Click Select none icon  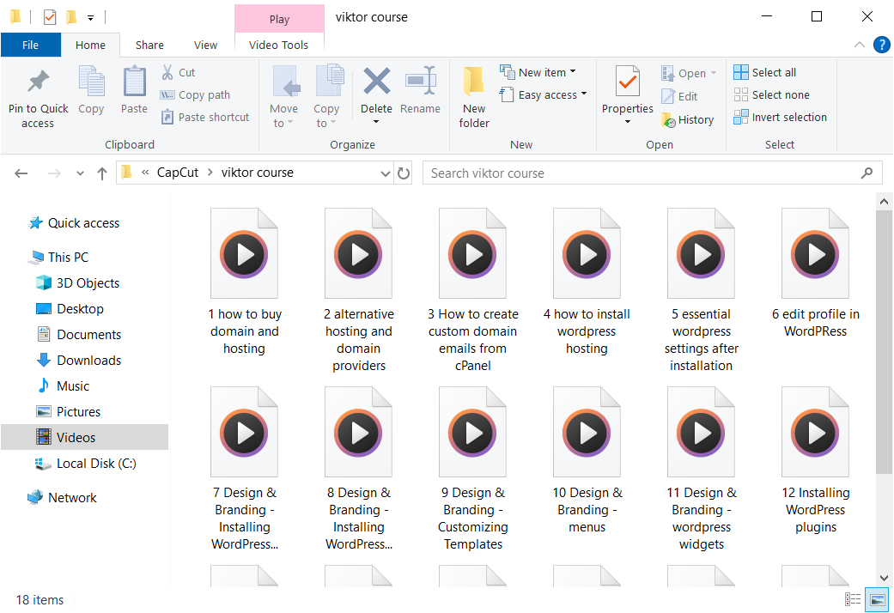tap(741, 94)
